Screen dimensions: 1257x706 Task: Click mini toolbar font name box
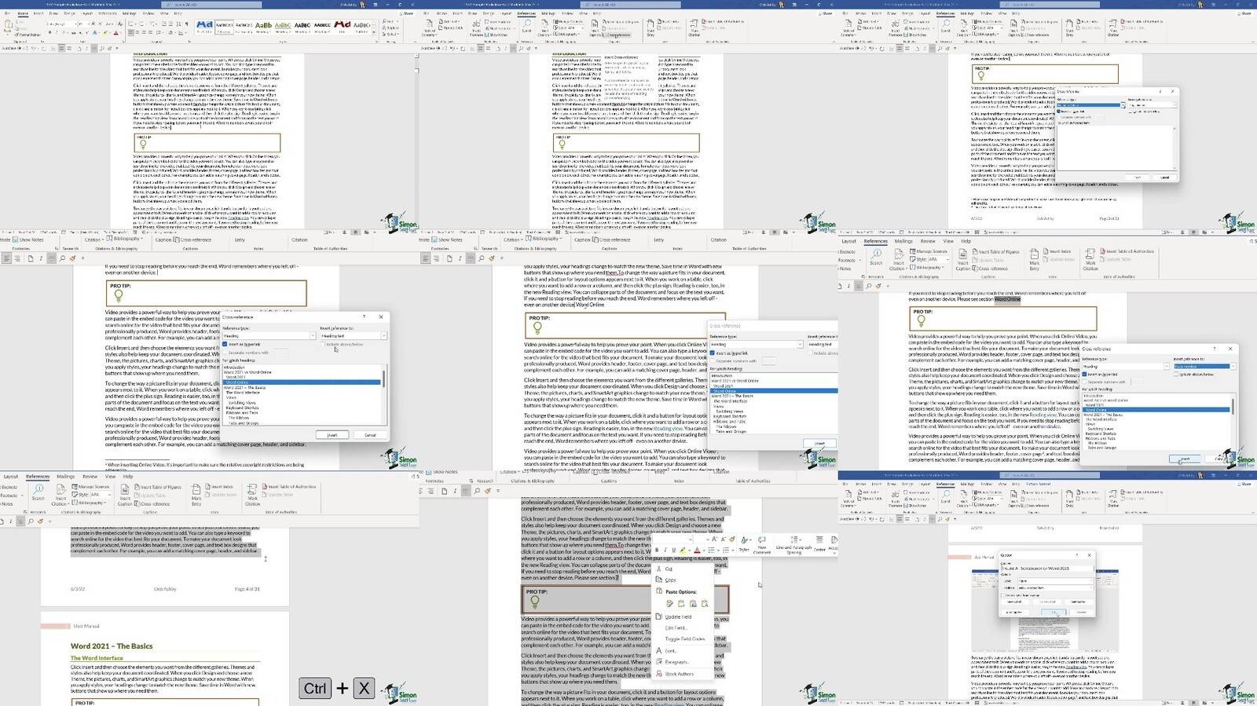(674, 540)
